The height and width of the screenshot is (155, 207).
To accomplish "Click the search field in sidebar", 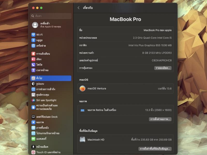I will coord(51,16).
